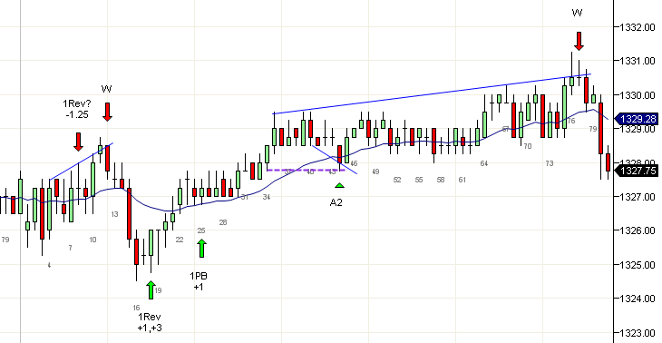
Task: Click the green up arrow above 1PB +1
Action: coord(202,249)
